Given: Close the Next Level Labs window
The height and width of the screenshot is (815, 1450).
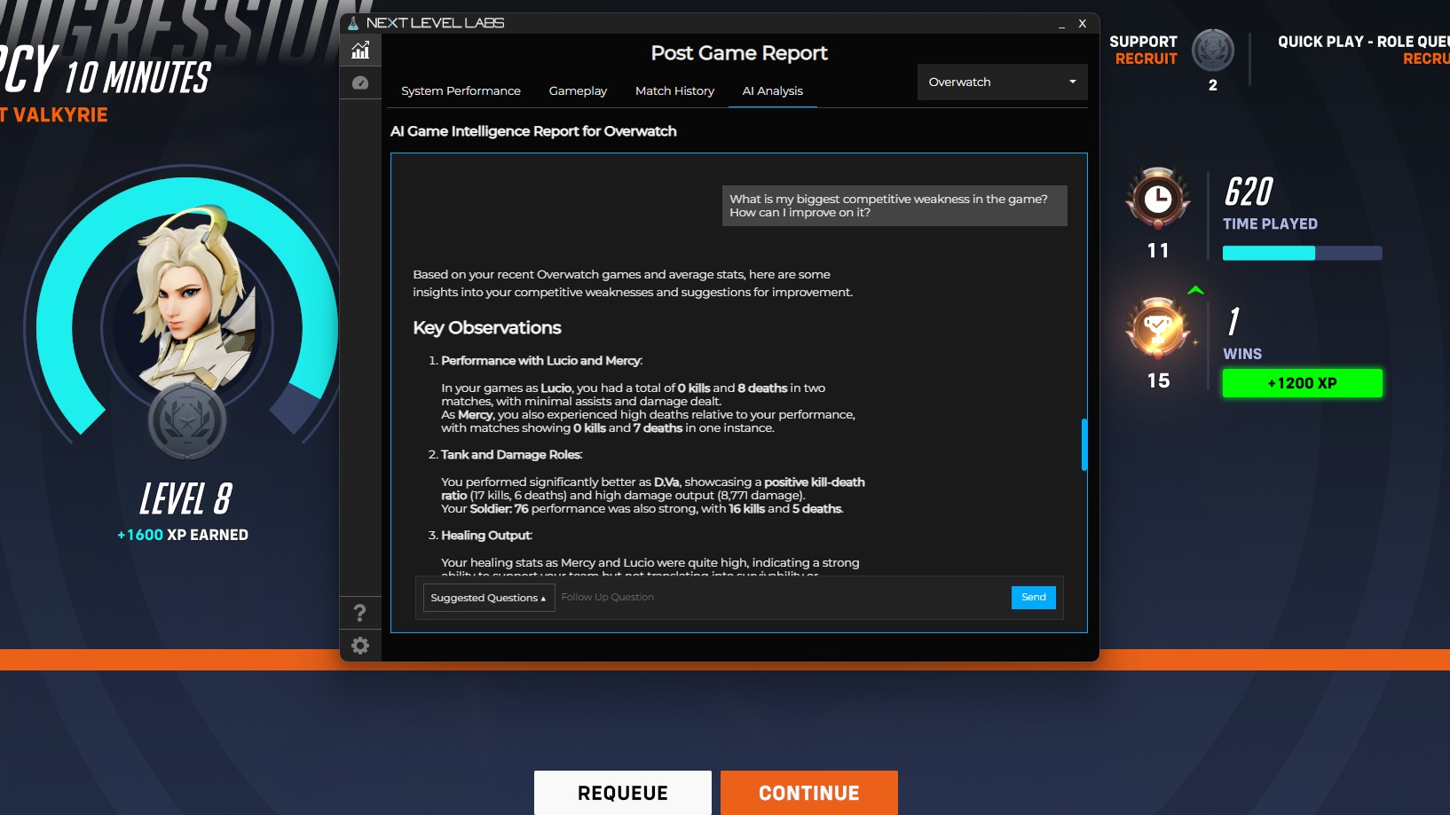Looking at the screenshot, I should (1083, 24).
